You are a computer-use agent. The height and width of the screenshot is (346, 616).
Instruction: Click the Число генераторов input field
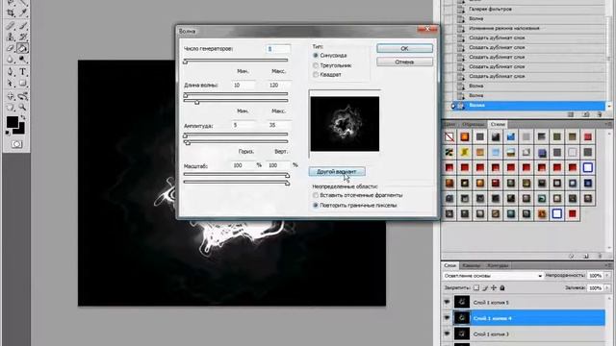pos(278,49)
